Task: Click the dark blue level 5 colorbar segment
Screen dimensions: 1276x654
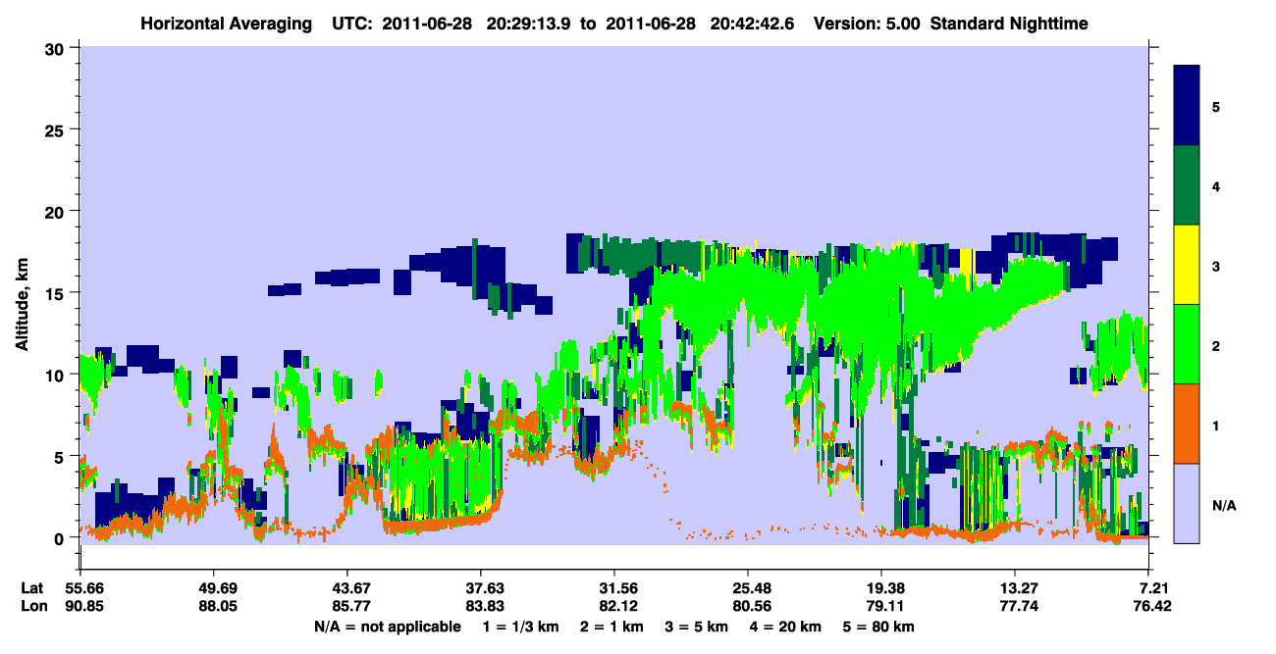Action: 1187,106
